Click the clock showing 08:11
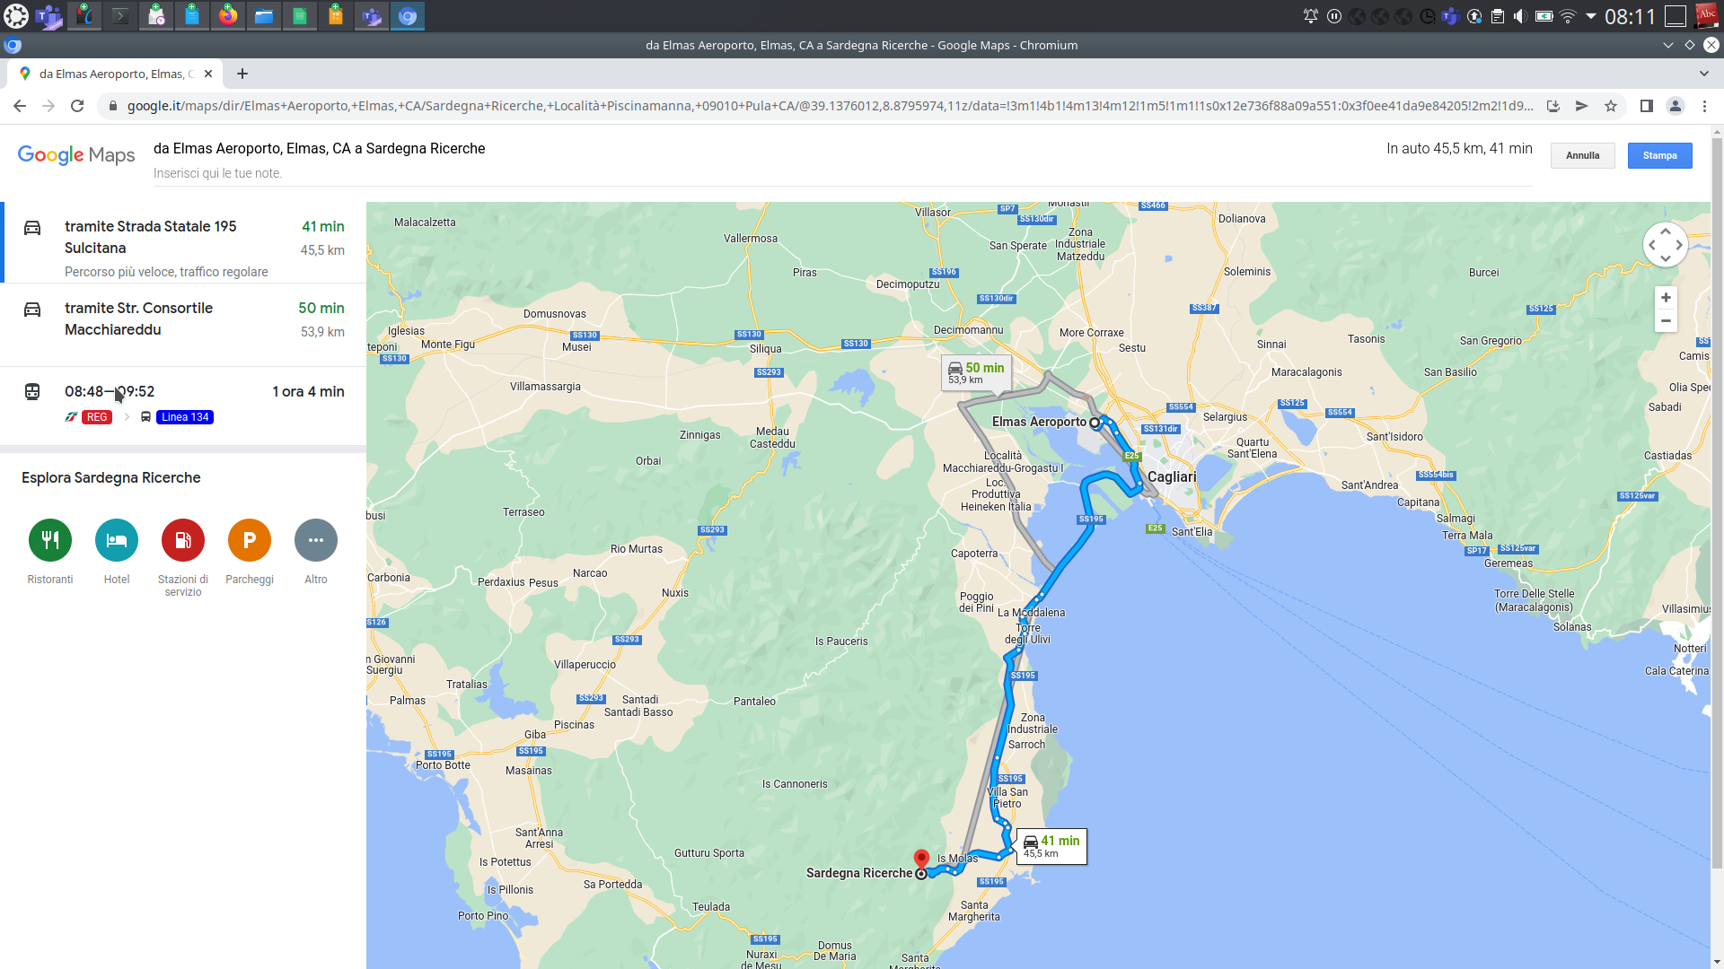This screenshot has width=1724, height=969. click(x=1630, y=16)
